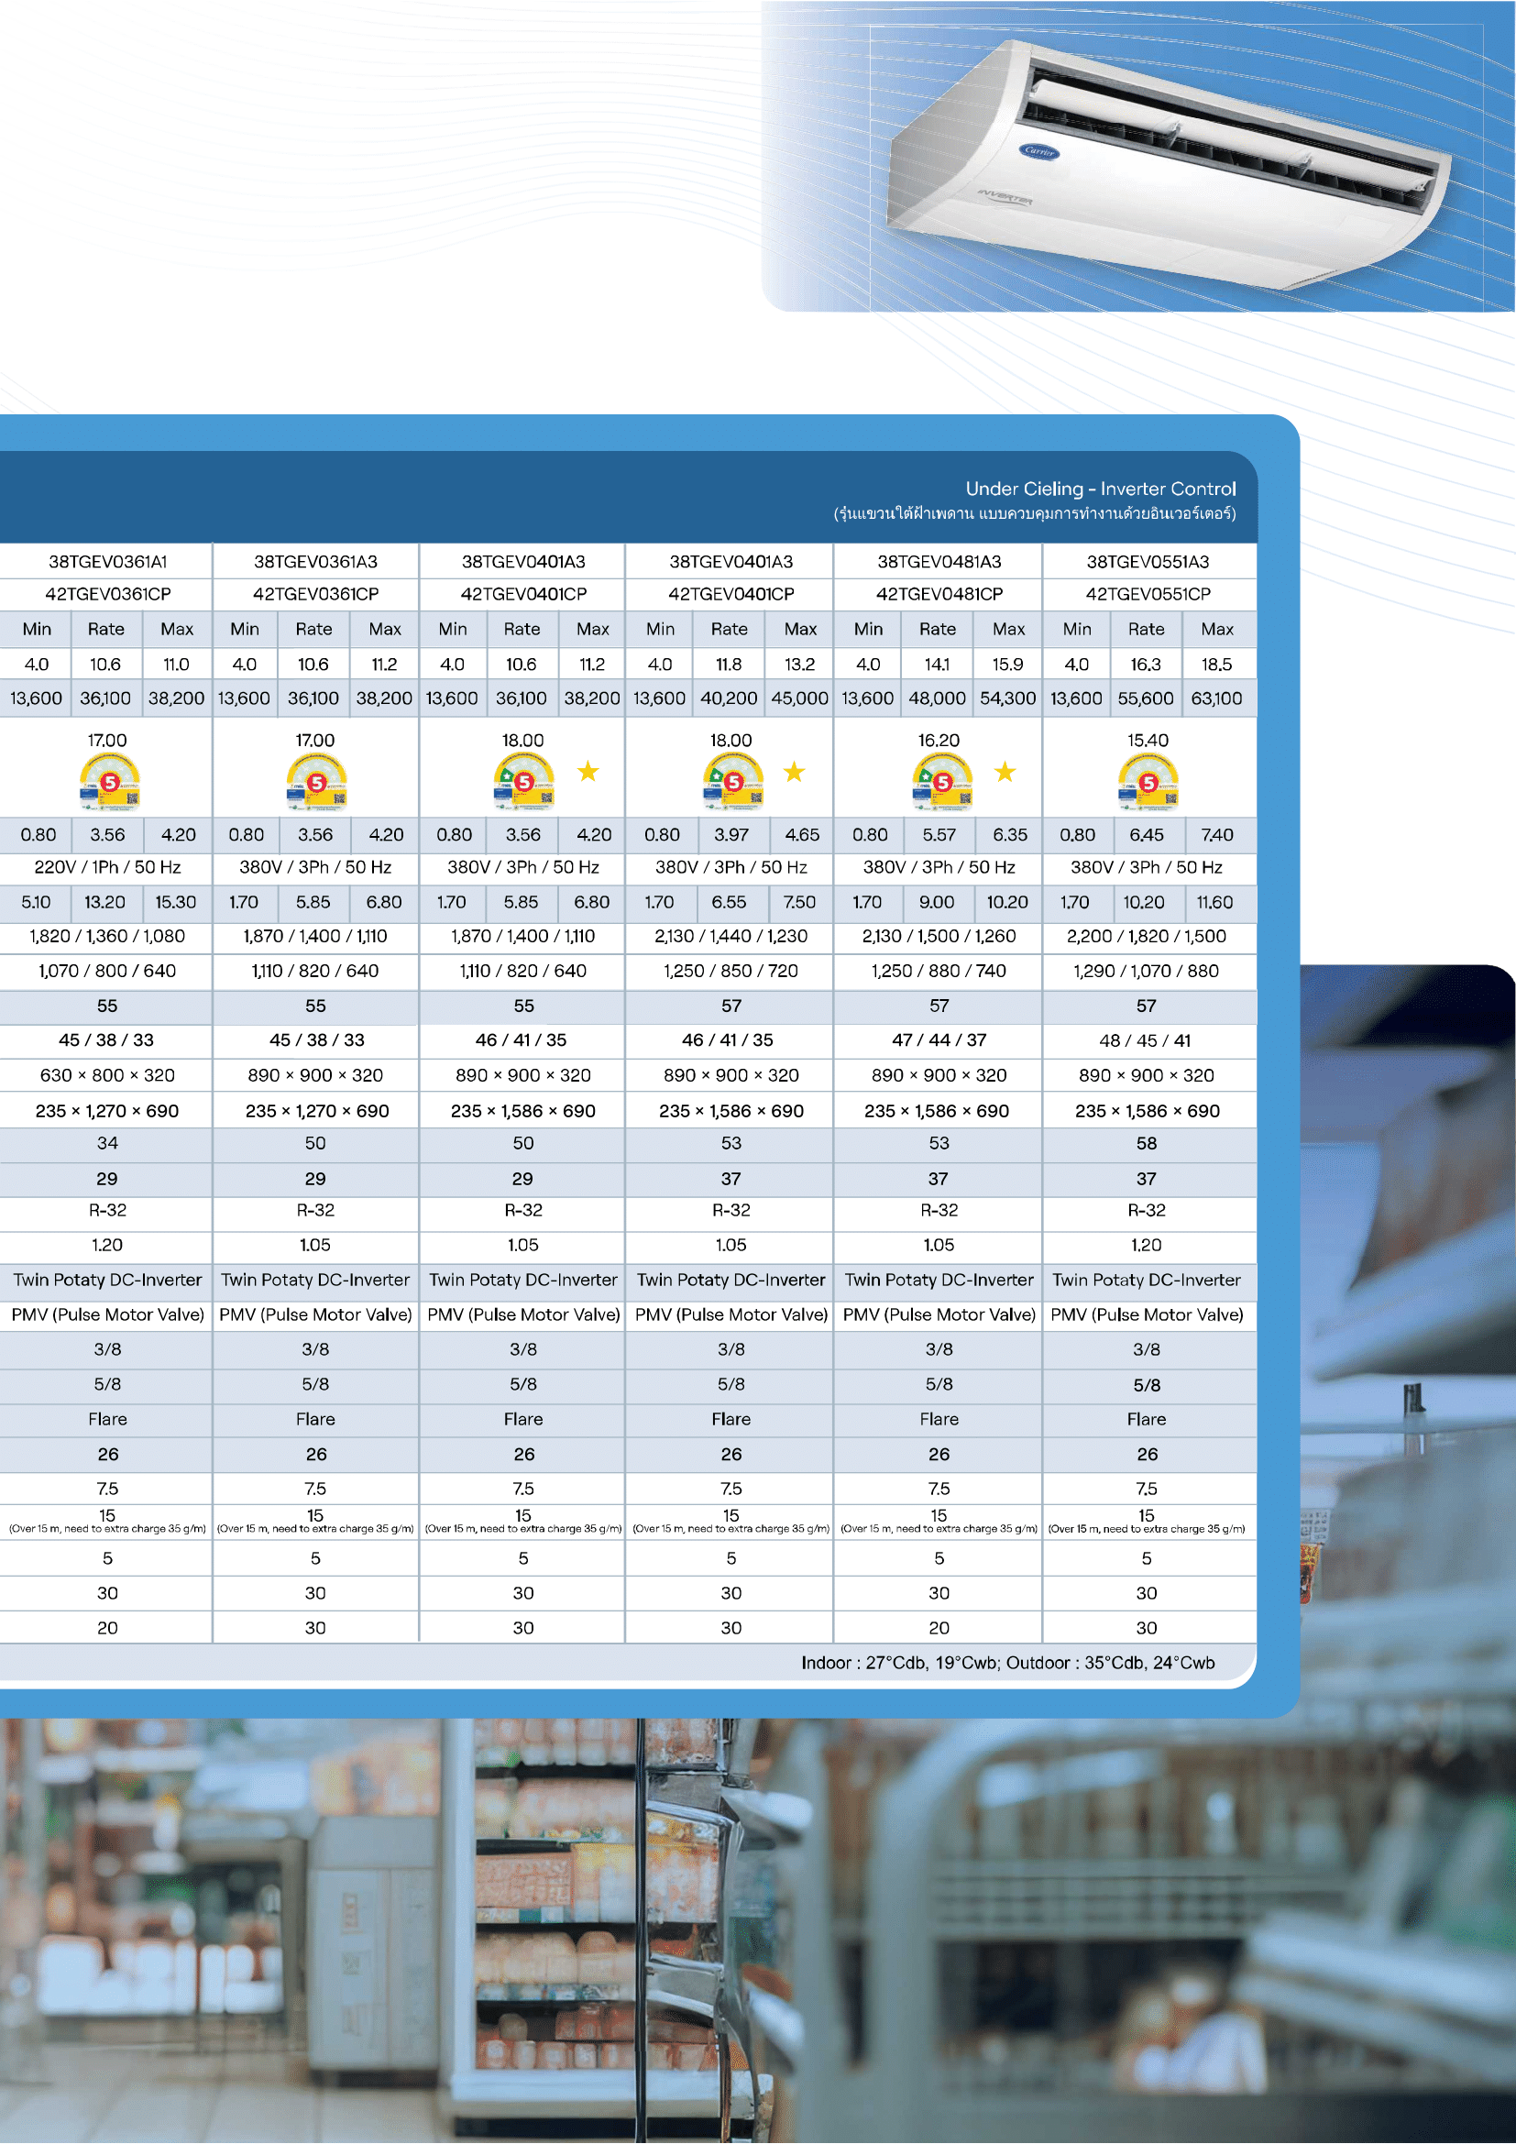
Task: Click the 18.00 efficiency rating value
Action: (523, 740)
